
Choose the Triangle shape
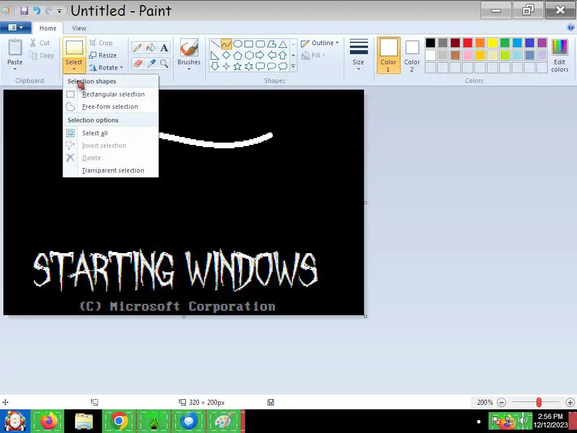[x=283, y=44]
